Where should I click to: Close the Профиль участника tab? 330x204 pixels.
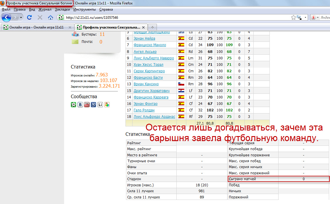point(143,27)
